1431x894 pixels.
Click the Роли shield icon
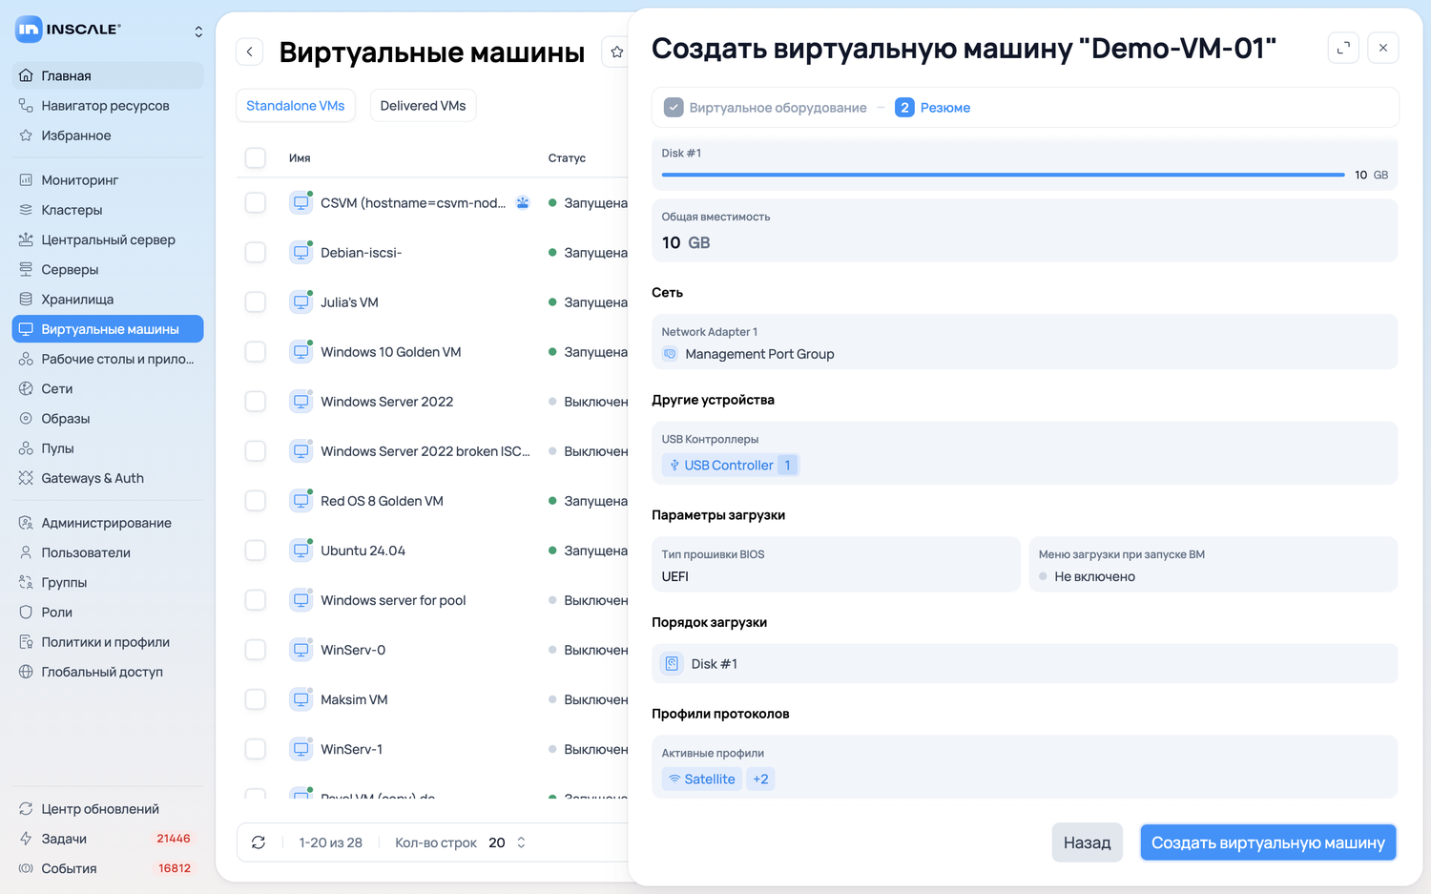(26, 613)
